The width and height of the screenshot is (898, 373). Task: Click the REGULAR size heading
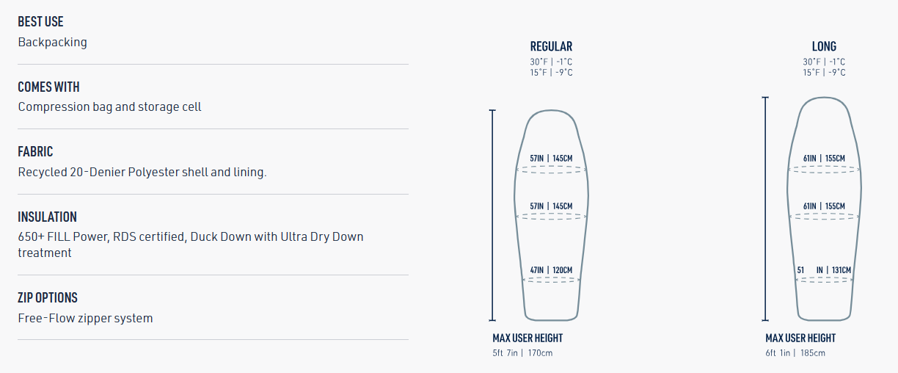(x=551, y=46)
